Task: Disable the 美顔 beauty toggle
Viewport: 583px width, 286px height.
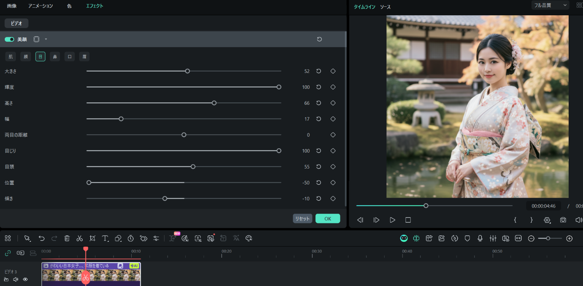Action: [x=9, y=39]
